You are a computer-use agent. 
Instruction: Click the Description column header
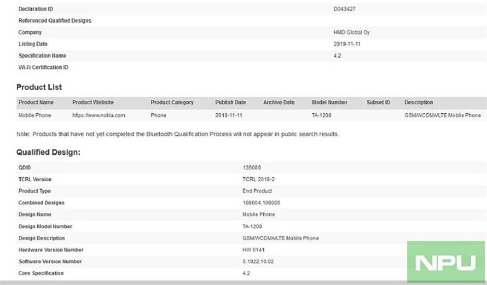click(419, 102)
